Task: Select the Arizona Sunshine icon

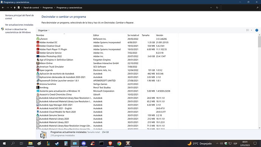Action: point(38,84)
